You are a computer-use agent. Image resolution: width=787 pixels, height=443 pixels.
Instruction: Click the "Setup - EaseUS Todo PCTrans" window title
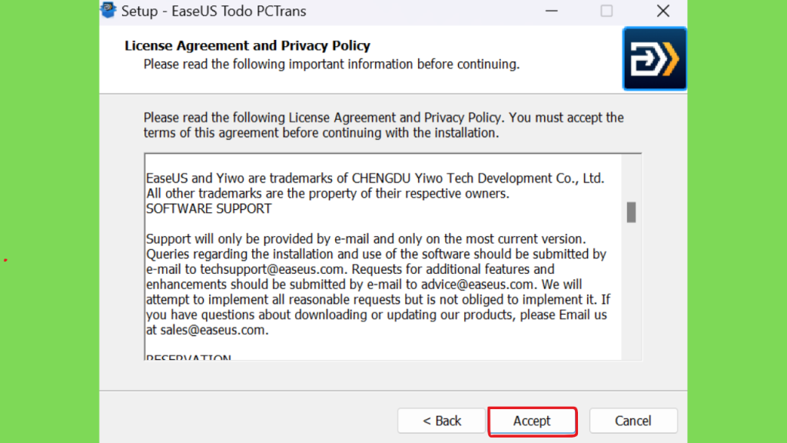point(214,11)
